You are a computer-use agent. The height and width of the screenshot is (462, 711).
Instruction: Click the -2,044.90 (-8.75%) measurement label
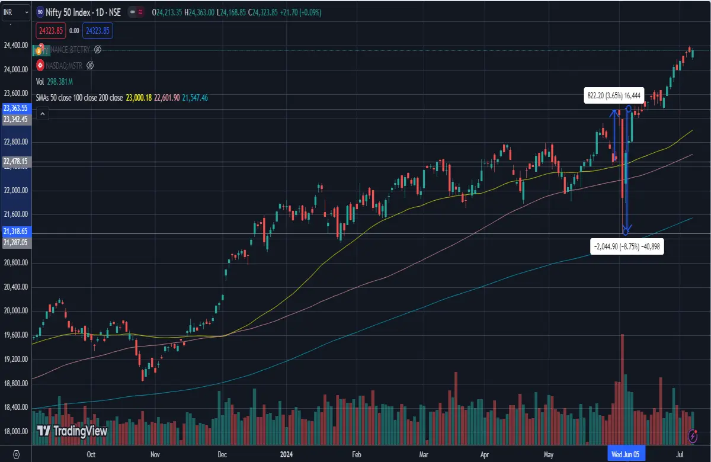[x=627, y=247]
